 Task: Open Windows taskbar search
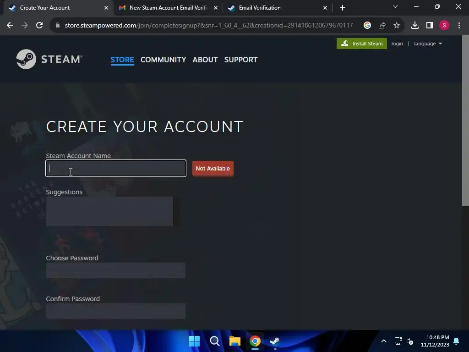tap(214, 341)
